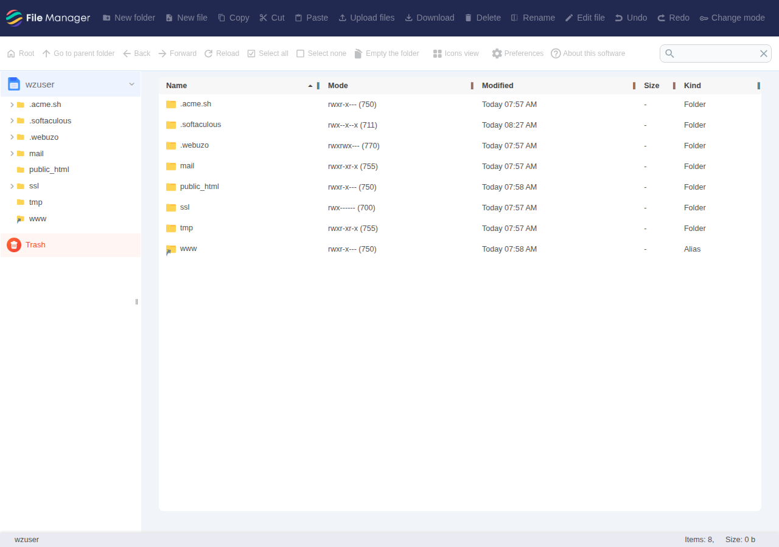Screen dimensions: 779x547
Task: Switch to Icons view
Action: 456,53
